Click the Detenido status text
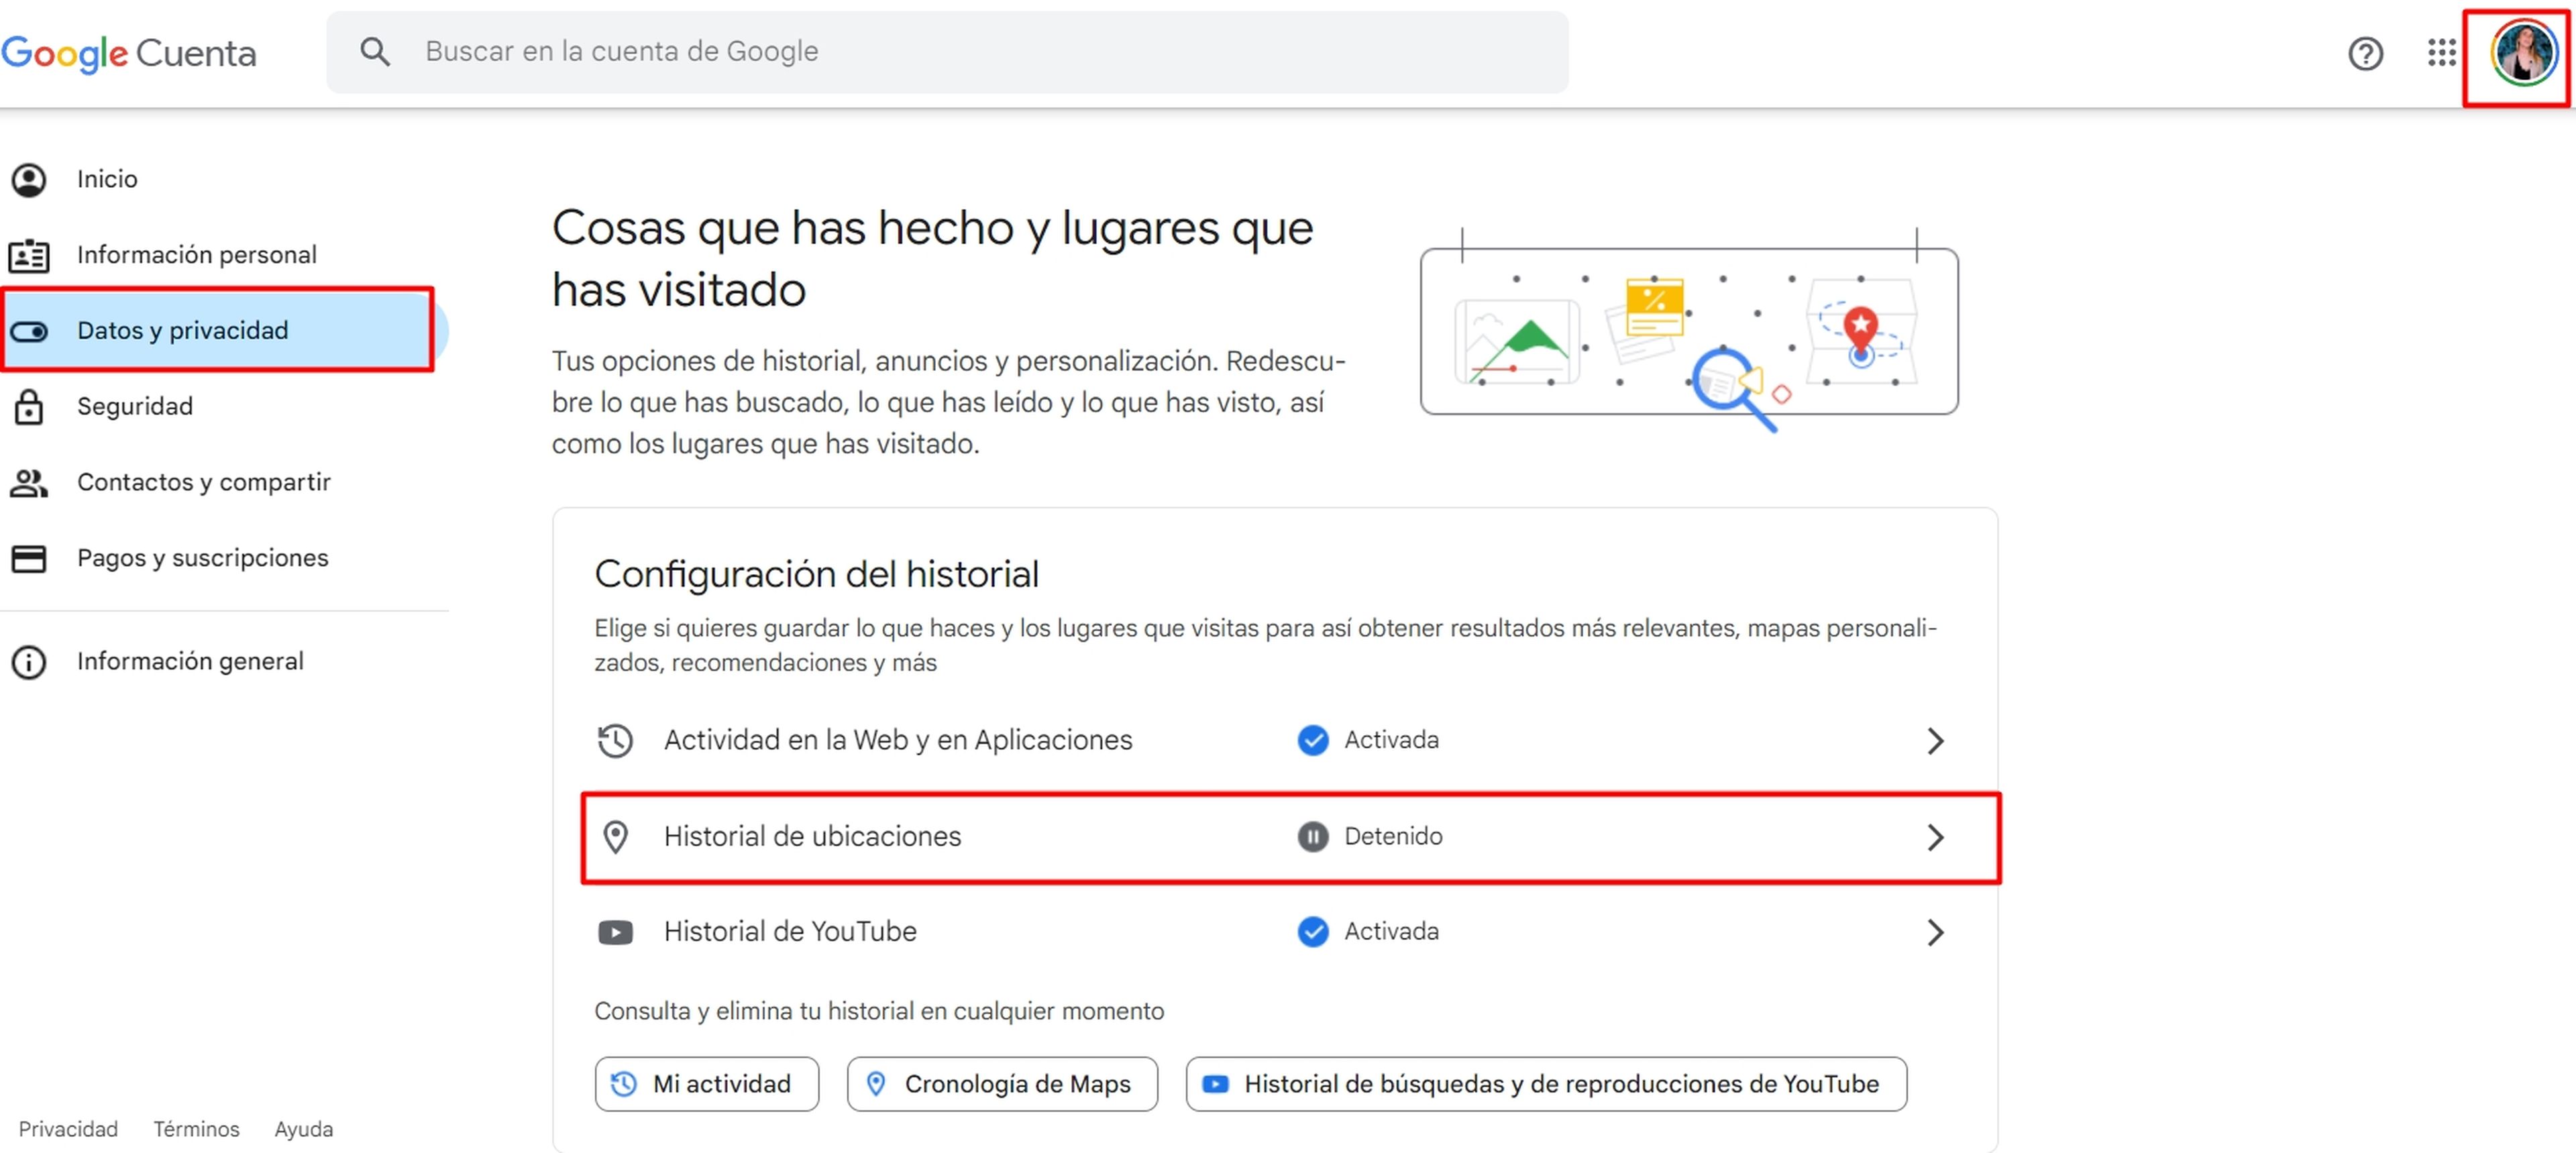This screenshot has height=1153, width=2576. click(1393, 836)
